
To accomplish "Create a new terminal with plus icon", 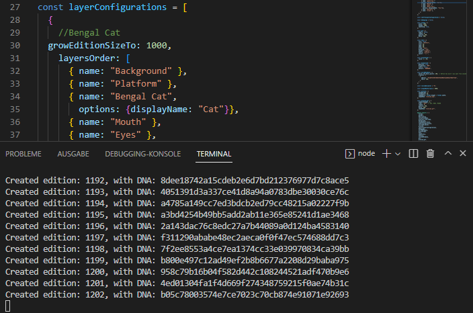I will click(386, 154).
